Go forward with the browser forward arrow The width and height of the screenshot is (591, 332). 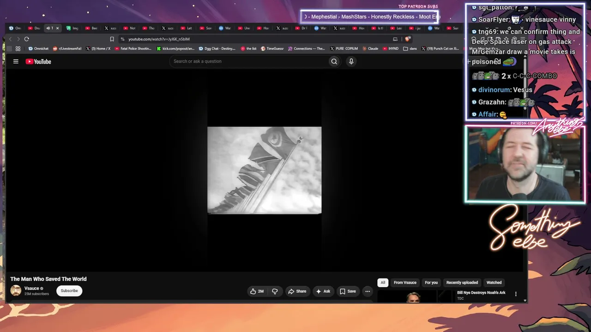18,39
